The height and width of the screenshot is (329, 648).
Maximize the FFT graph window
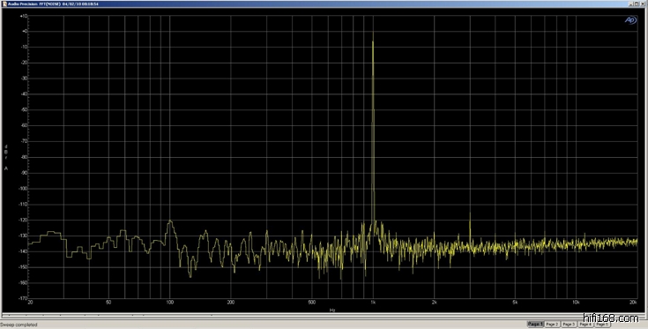tap(637, 4)
